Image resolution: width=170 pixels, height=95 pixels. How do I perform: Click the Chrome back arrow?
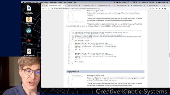click(x=43, y=9)
